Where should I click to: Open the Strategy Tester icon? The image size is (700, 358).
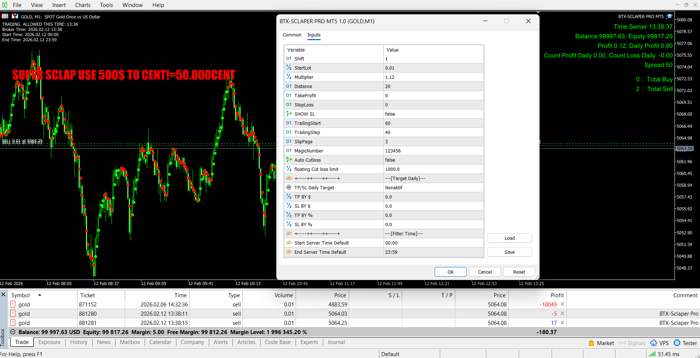[x=677, y=343]
